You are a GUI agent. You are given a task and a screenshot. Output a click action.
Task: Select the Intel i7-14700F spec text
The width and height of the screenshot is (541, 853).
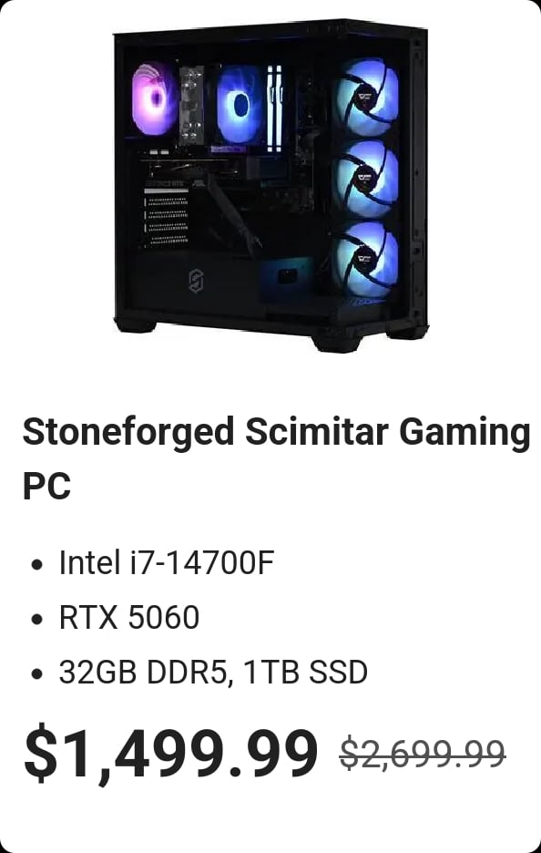tap(166, 563)
